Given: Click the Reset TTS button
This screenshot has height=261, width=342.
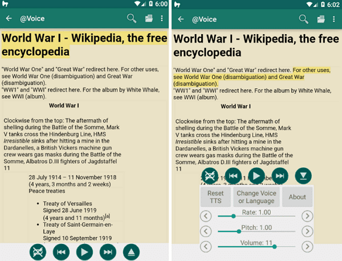Looking at the screenshot, I should click(x=215, y=197).
